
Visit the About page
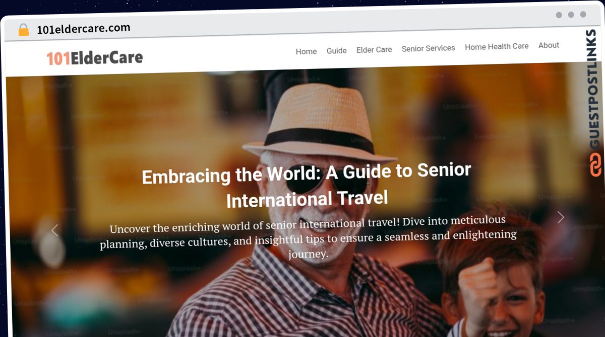coord(549,45)
